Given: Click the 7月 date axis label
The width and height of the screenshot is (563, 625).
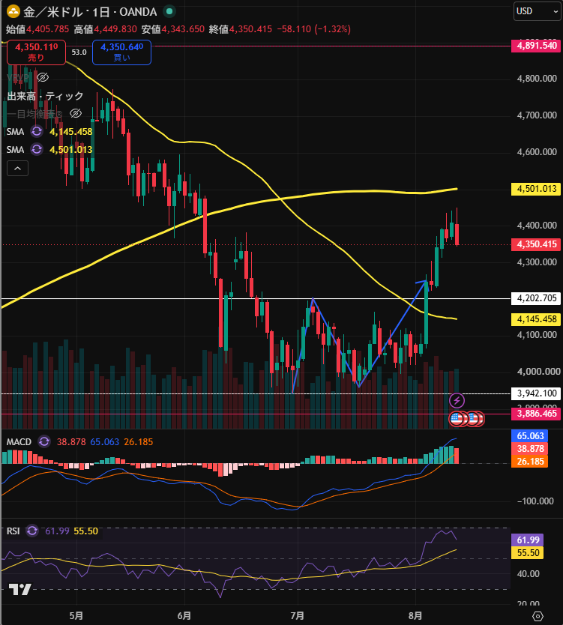Looking at the screenshot, I should [298, 615].
